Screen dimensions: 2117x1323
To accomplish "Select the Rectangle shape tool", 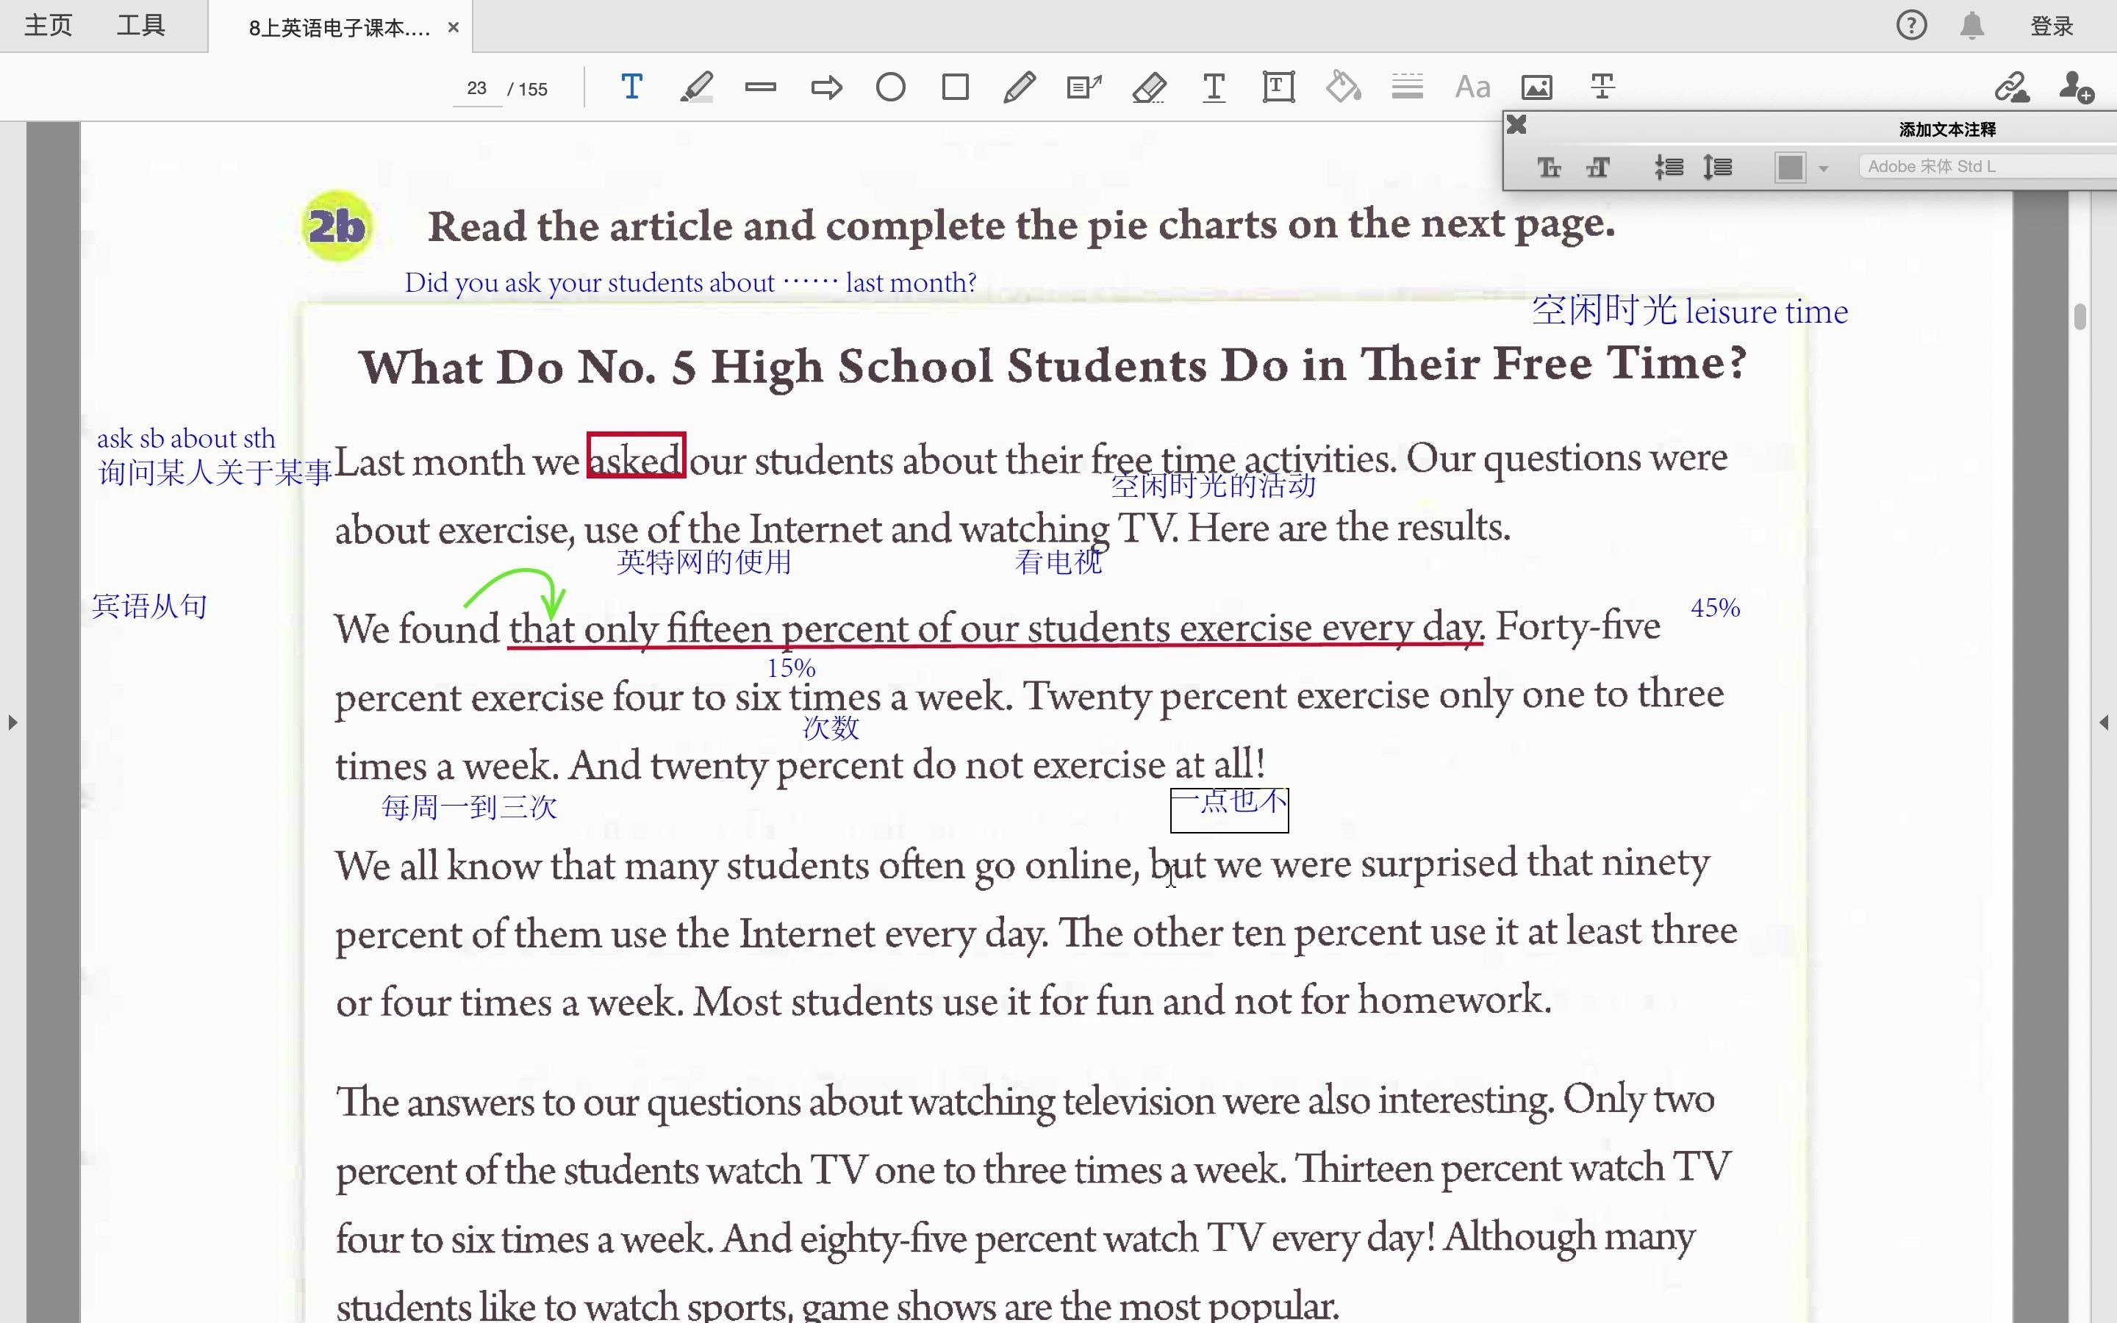I will [x=956, y=87].
